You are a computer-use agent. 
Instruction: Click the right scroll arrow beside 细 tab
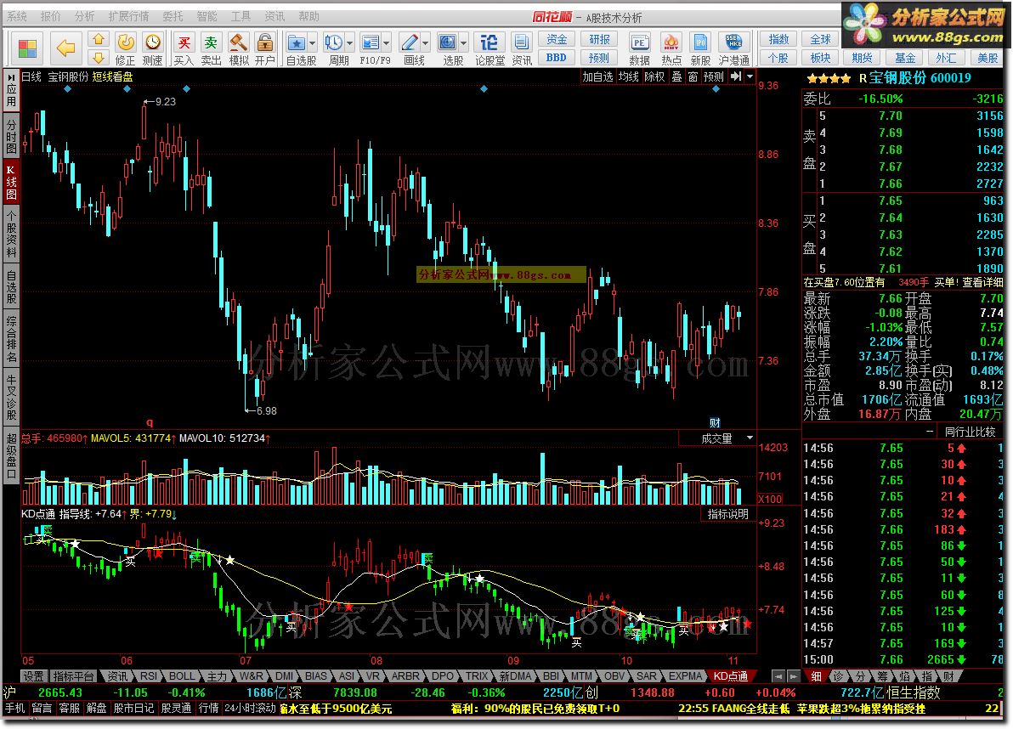794,676
